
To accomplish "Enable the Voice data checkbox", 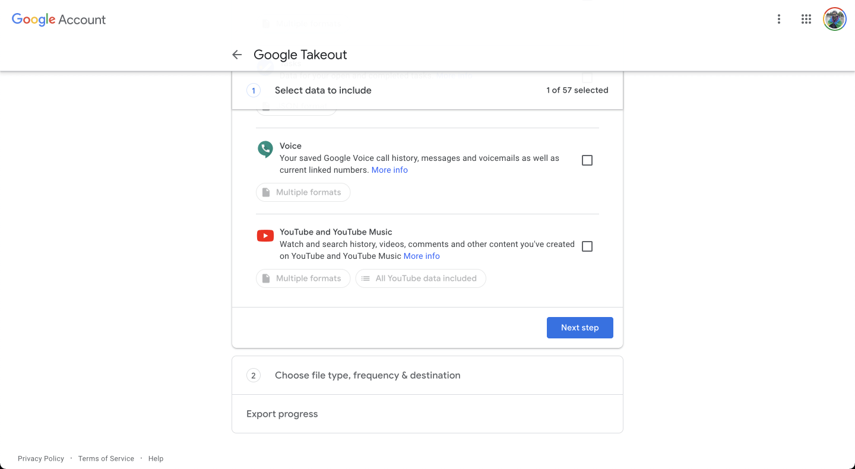I will pyautogui.click(x=587, y=160).
